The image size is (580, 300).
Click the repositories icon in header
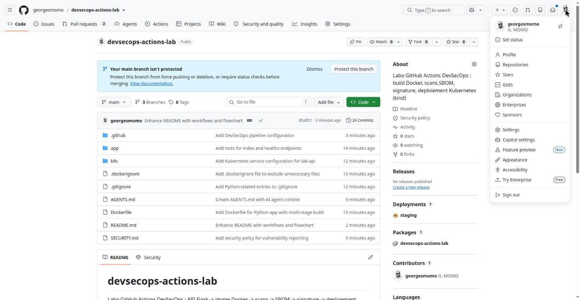tap(540, 10)
